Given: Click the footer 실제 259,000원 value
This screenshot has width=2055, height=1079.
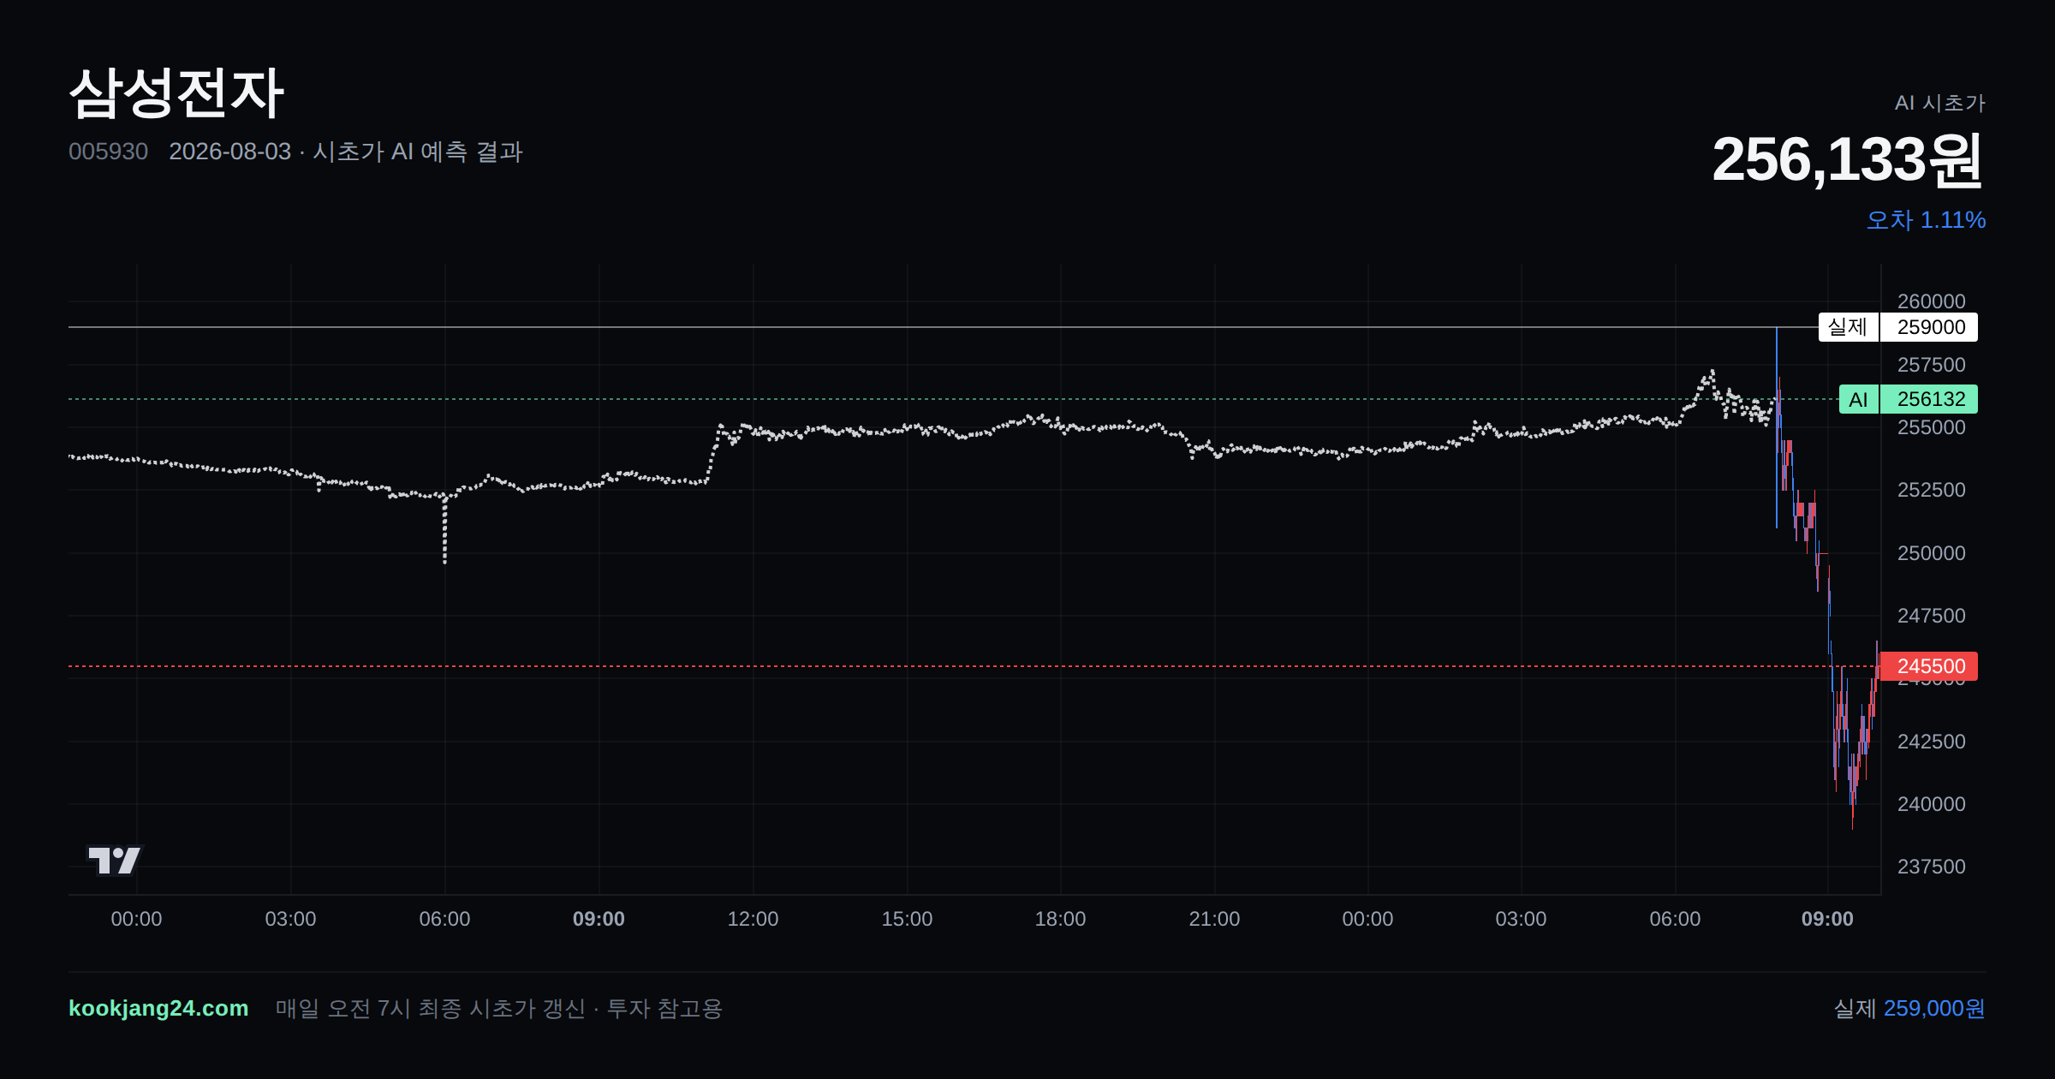Looking at the screenshot, I should [1909, 1009].
